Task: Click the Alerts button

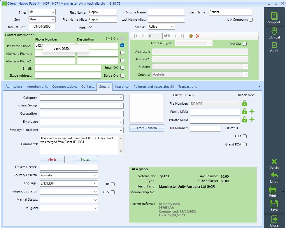Action: (52, 159)
